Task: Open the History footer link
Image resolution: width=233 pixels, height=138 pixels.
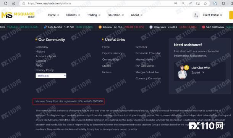Action: [x=40, y=51]
